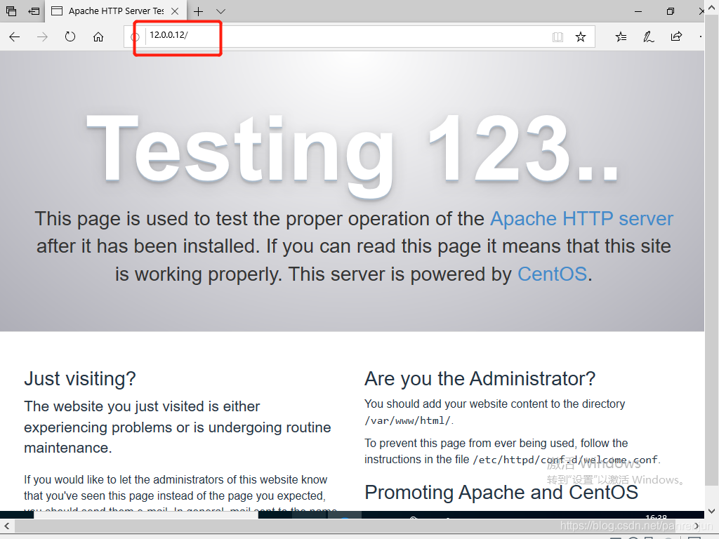
Task: Click the site info icon in address bar
Action: (136, 36)
